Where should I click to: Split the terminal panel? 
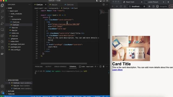pyautogui.click(x=100, y=67)
